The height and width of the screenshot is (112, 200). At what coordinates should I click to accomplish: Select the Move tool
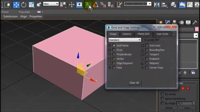tap(16, 5)
